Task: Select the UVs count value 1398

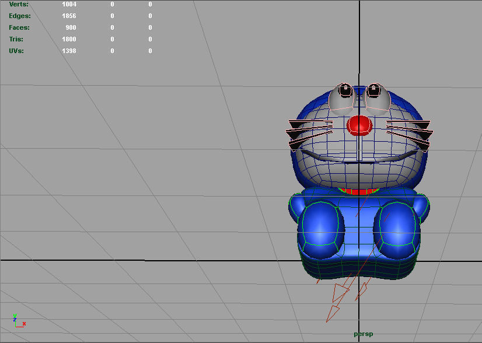Action: 69,51
